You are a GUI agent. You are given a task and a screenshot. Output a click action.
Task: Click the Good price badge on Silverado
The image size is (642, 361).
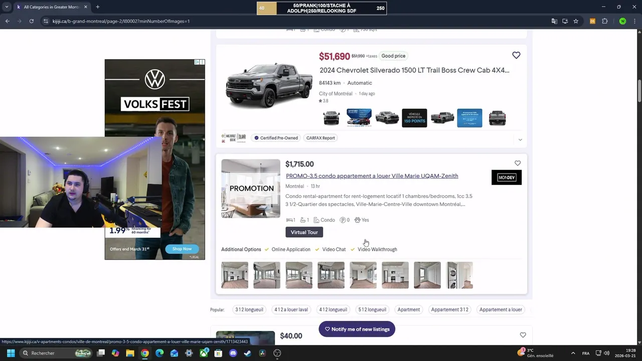tap(393, 56)
